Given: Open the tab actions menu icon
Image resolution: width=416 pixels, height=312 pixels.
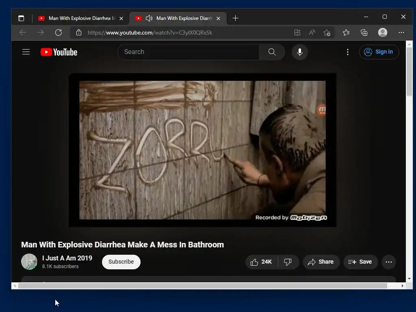Looking at the screenshot, I should tap(21, 18).
